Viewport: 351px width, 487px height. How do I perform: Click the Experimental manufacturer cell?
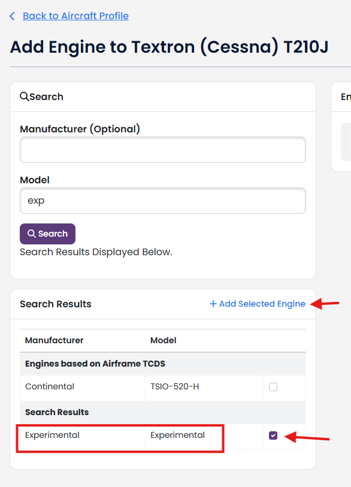[x=83, y=435]
